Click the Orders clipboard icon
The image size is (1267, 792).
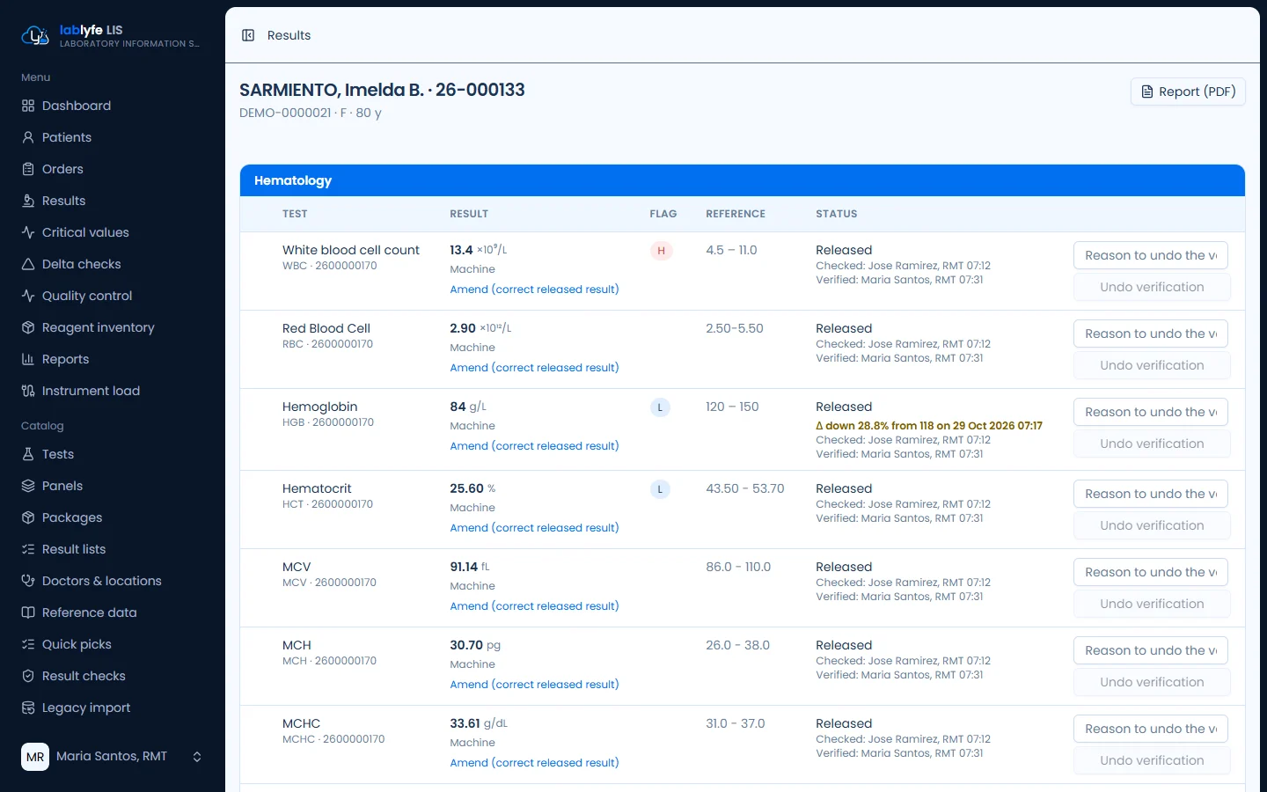(x=28, y=169)
